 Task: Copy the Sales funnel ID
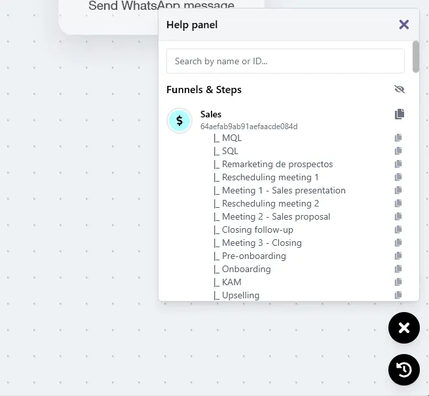pyautogui.click(x=399, y=114)
